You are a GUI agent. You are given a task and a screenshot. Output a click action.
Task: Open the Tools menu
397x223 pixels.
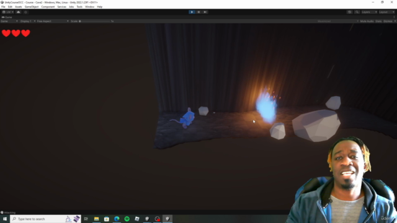point(79,7)
